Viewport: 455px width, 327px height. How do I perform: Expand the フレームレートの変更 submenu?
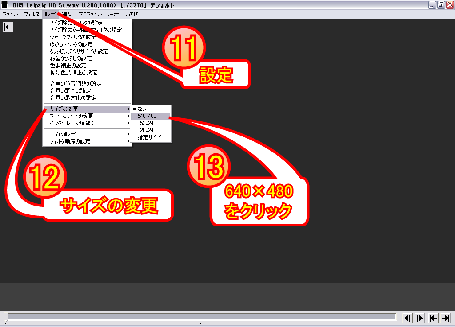coord(71,116)
